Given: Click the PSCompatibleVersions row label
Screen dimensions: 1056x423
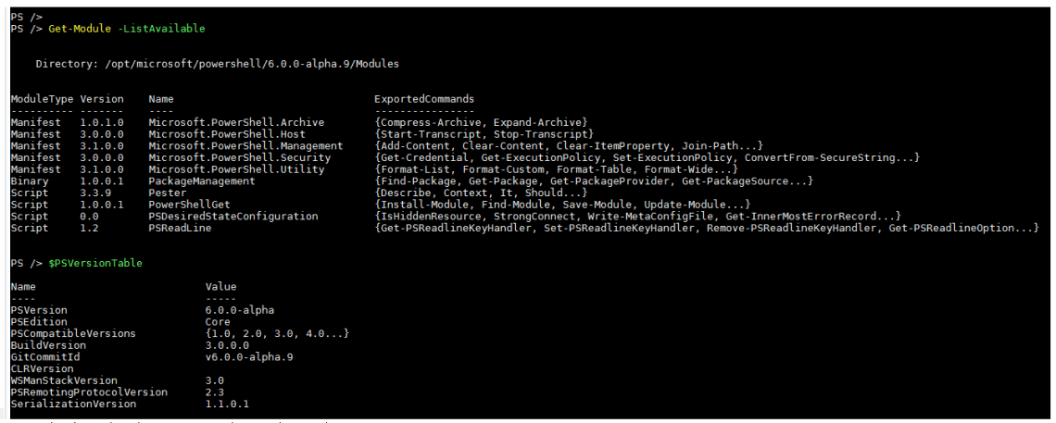Looking at the screenshot, I should tap(73, 334).
